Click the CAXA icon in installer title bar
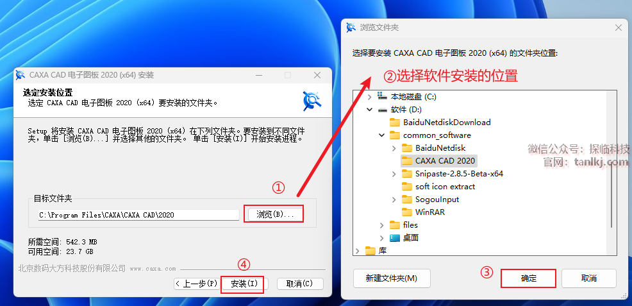The height and width of the screenshot is (306, 632). pyautogui.click(x=21, y=75)
